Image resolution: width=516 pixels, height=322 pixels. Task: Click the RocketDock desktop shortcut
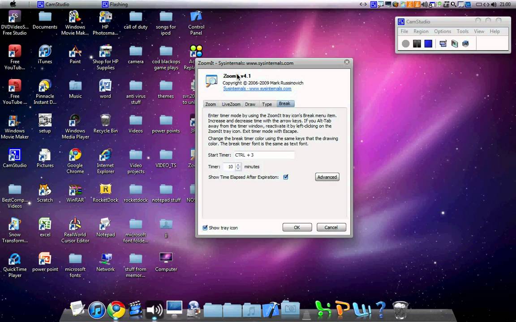click(x=105, y=193)
